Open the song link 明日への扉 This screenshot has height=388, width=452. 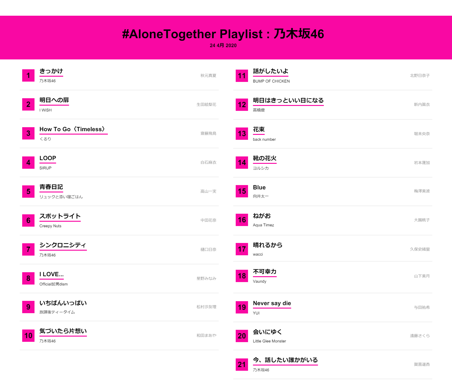pyautogui.click(x=54, y=100)
